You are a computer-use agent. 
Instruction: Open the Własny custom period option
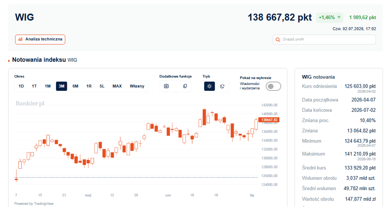[137, 86]
